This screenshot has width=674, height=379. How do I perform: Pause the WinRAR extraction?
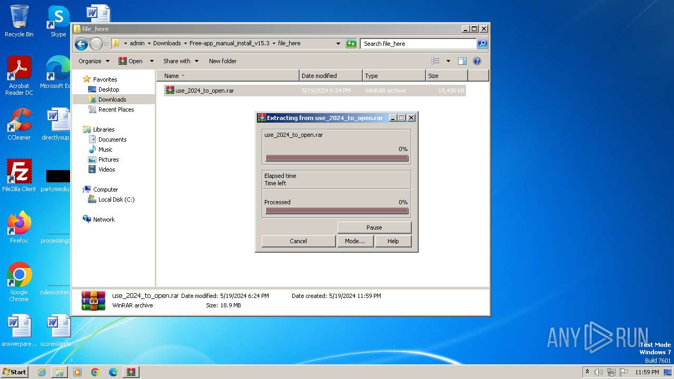[374, 227]
